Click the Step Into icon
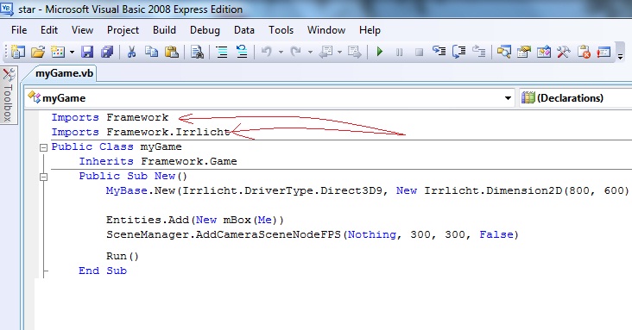 (x=439, y=51)
